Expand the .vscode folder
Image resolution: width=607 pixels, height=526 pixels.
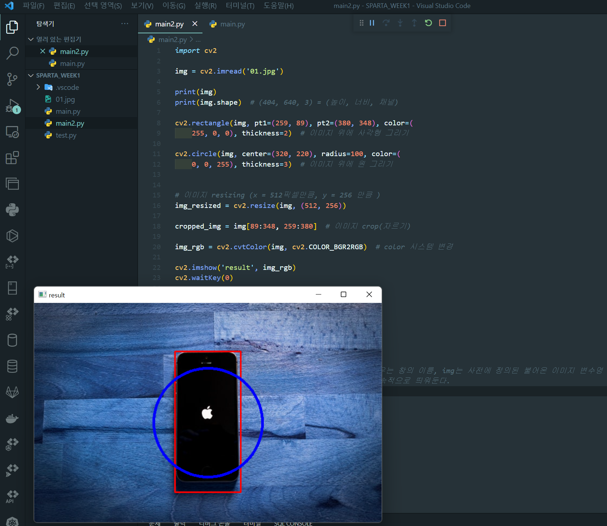pos(38,87)
